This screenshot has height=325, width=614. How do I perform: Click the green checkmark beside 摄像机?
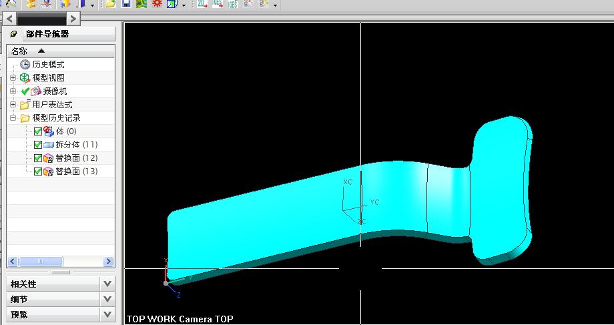pos(25,91)
